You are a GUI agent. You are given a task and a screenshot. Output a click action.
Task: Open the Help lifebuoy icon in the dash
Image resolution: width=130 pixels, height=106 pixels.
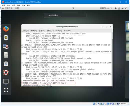[6, 72]
